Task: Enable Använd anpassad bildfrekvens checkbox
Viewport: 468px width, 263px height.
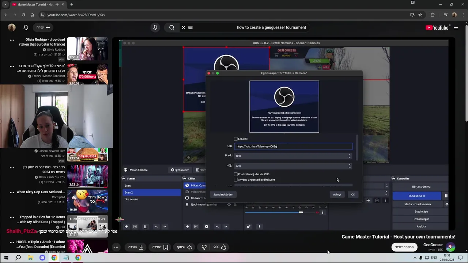Action: pos(236,180)
